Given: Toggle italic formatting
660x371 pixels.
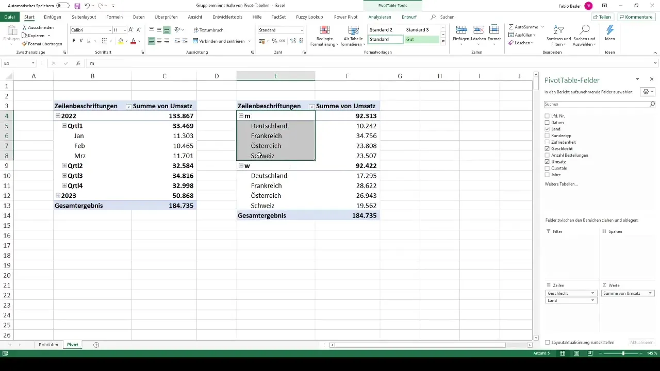Looking at the screenshot, I should pos(81,41).
